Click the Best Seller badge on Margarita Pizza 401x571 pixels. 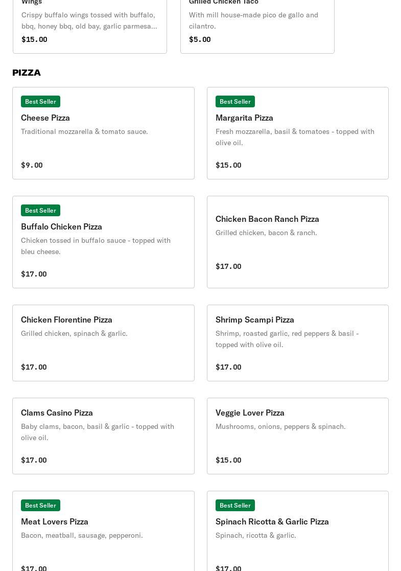click(x=235, y=102)
